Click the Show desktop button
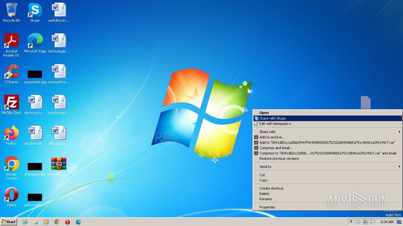403x226 pixels. point(399,222)
